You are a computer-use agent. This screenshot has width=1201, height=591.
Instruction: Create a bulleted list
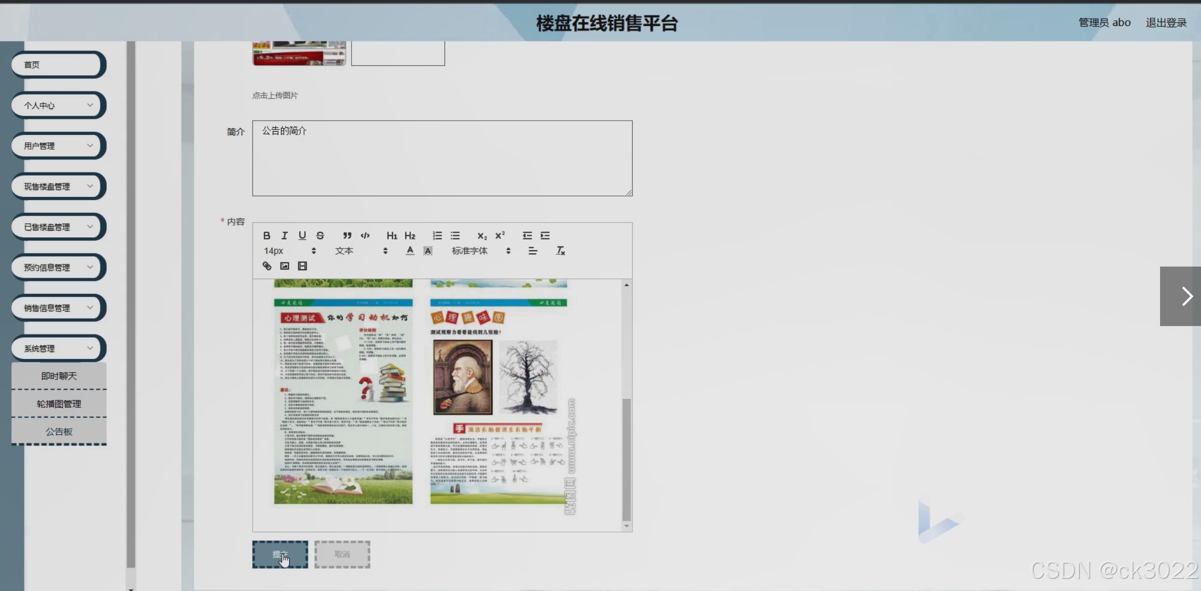pyautogui.click(x=455, y=235)
